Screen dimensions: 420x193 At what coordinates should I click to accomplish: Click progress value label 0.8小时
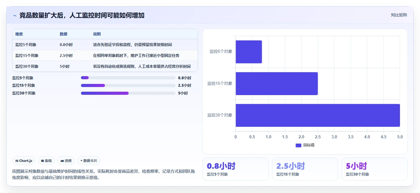coord(185,78)
